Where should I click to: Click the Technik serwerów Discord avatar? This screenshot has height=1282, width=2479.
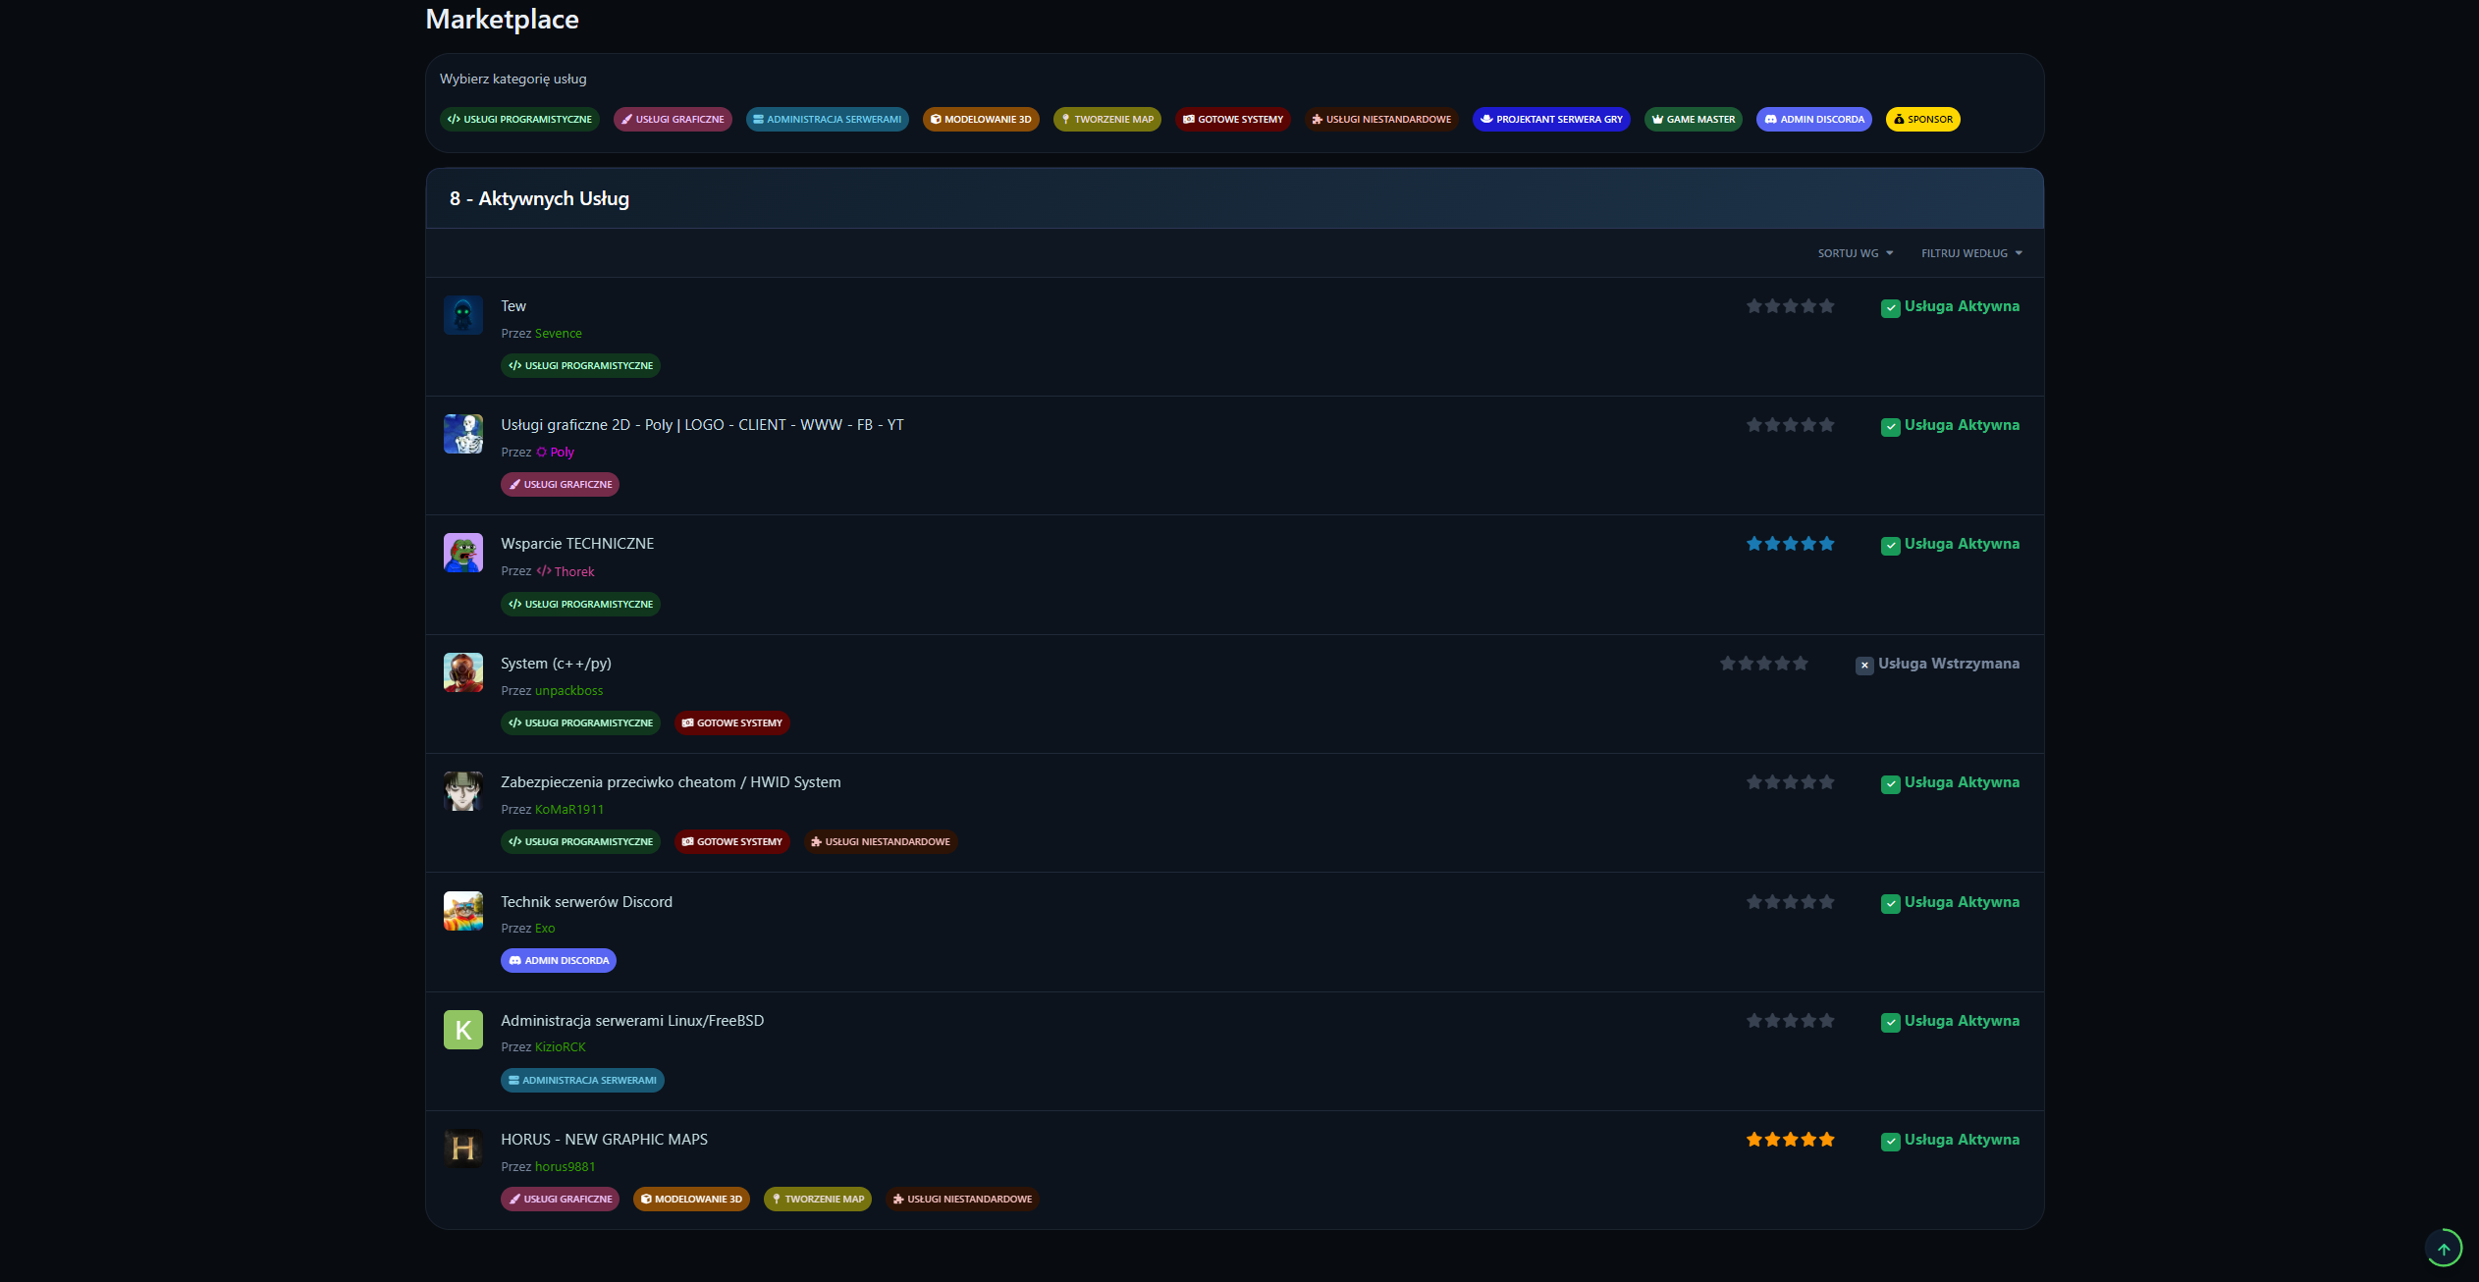coord(462,911)
